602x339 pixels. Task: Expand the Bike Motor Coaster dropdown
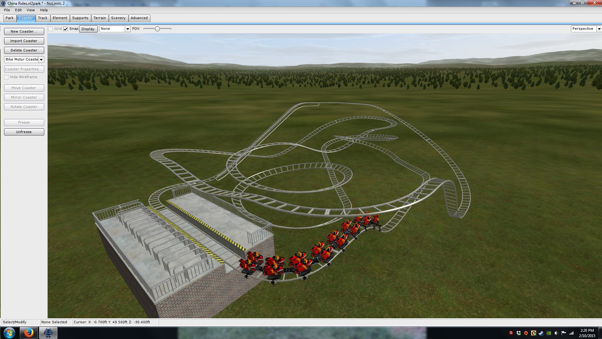click(41, 60)
